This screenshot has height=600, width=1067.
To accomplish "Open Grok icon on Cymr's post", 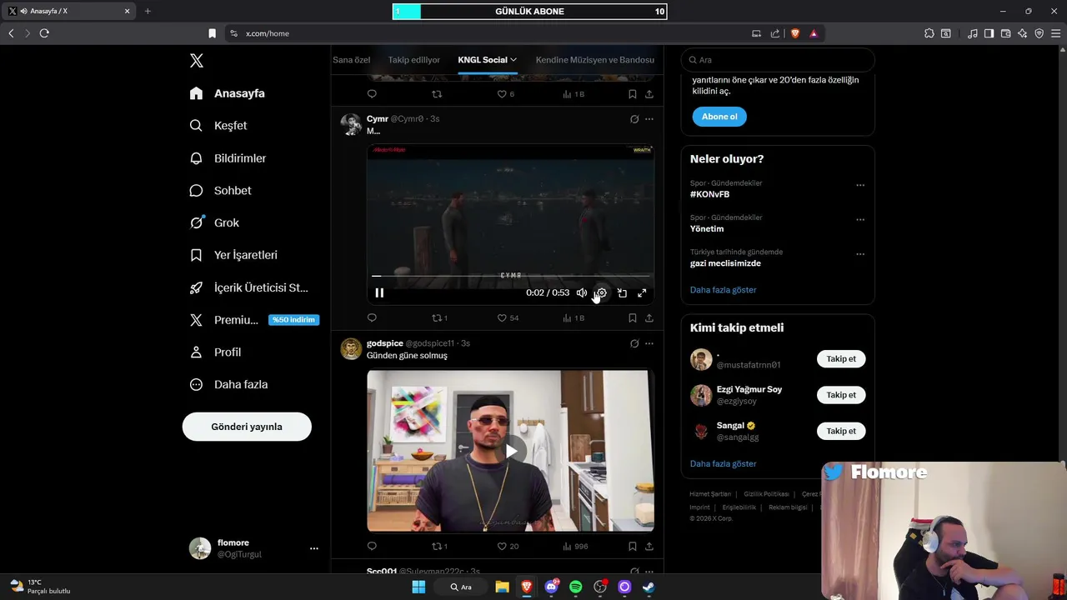I will tap(634, 119).
